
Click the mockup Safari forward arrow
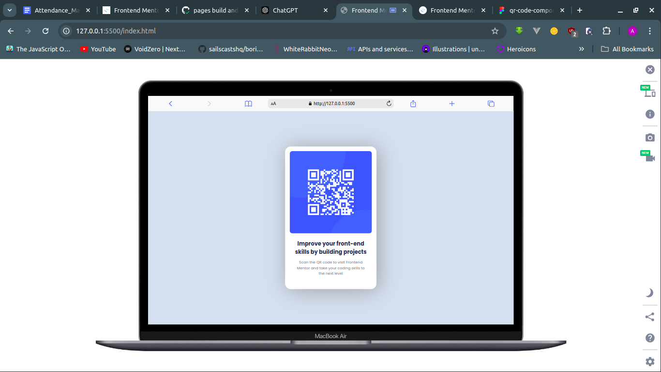(x=209, y=104)
